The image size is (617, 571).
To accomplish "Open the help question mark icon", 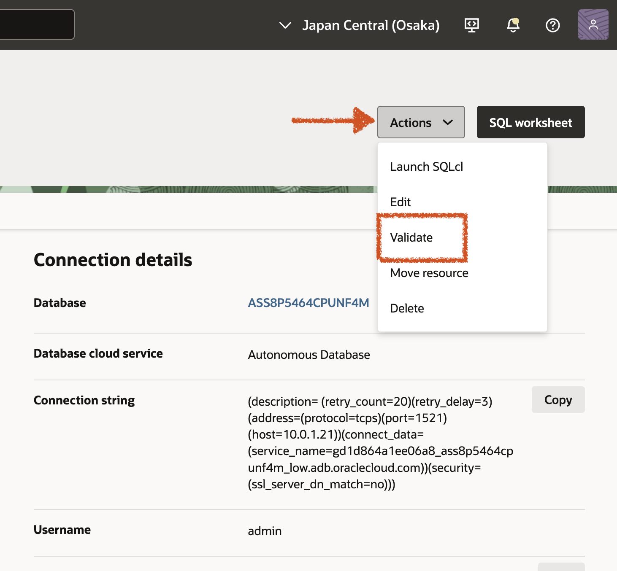I will click(552, 25).
